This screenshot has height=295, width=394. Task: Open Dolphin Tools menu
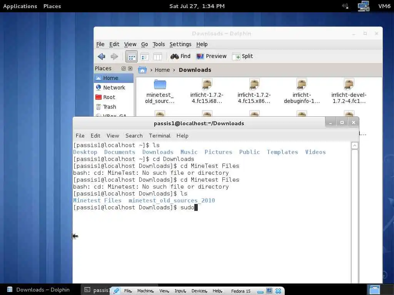pyautogui.click(x=159, y=45)
